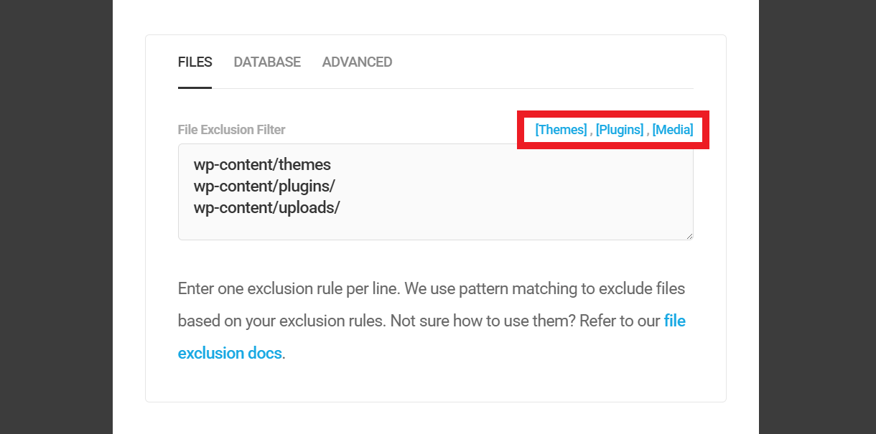Select the active FILES tab
Image resolution: width=876 pixels, height=434 pixels.
pos(195,62)
